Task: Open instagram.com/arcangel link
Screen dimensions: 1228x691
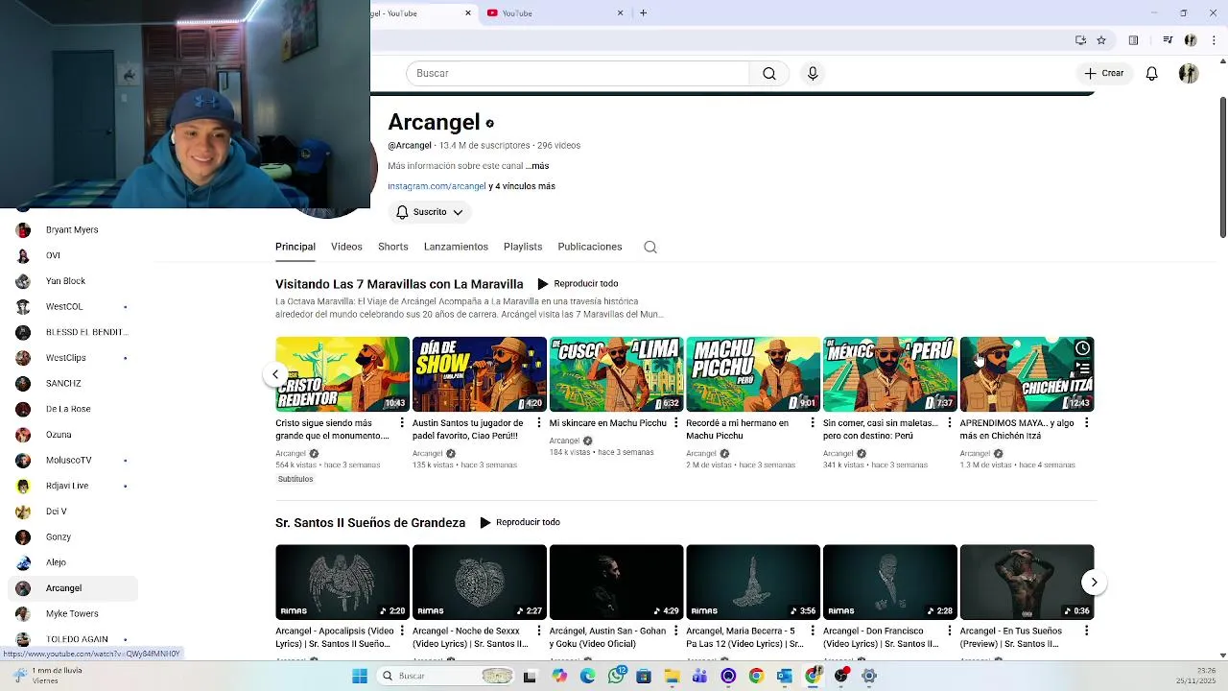Action: pyautogui.click(x=437, y=186)
